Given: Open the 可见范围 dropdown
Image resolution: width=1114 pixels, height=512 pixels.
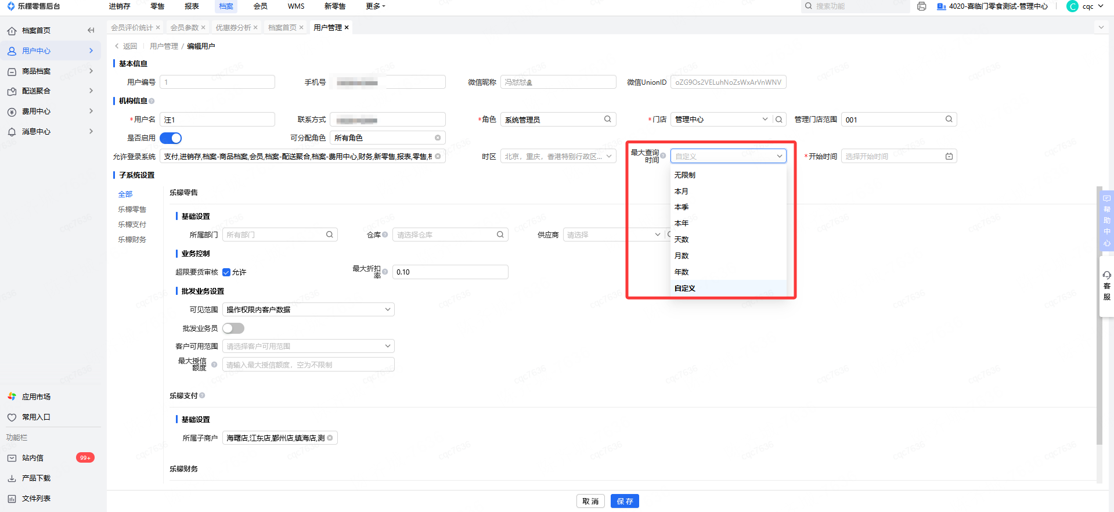Looking at the screenshot, I should point(308,309).
